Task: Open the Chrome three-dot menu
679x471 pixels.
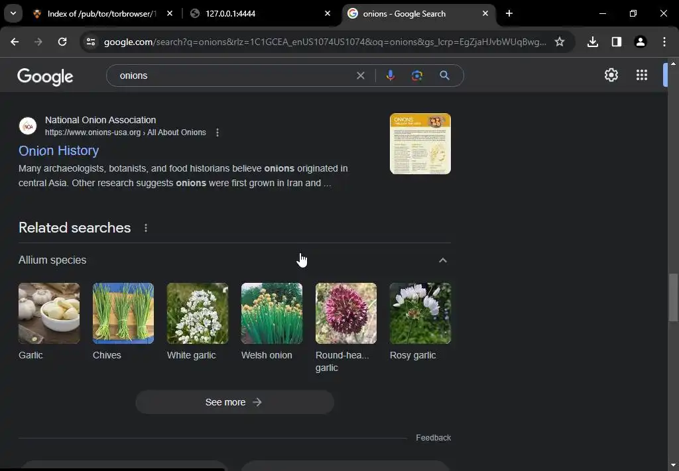Action: click(x=664, y=42)
